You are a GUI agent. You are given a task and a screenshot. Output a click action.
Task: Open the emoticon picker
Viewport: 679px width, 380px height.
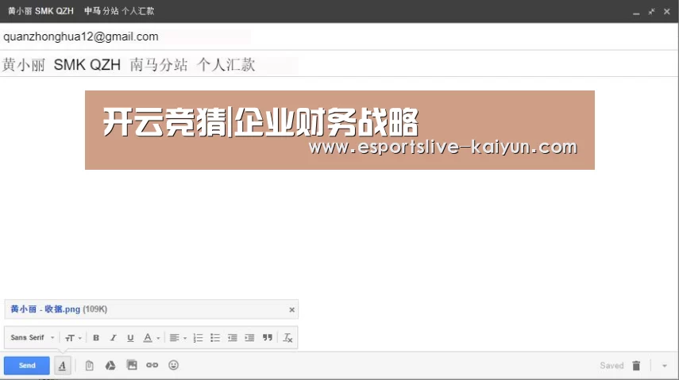(x=174, y=365)
